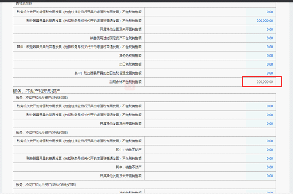293x194 pixels.
Task: Edit first 其中:销售不动产 field below 专用发票 row
Action: pyautogui.click(x=210, y=150)
